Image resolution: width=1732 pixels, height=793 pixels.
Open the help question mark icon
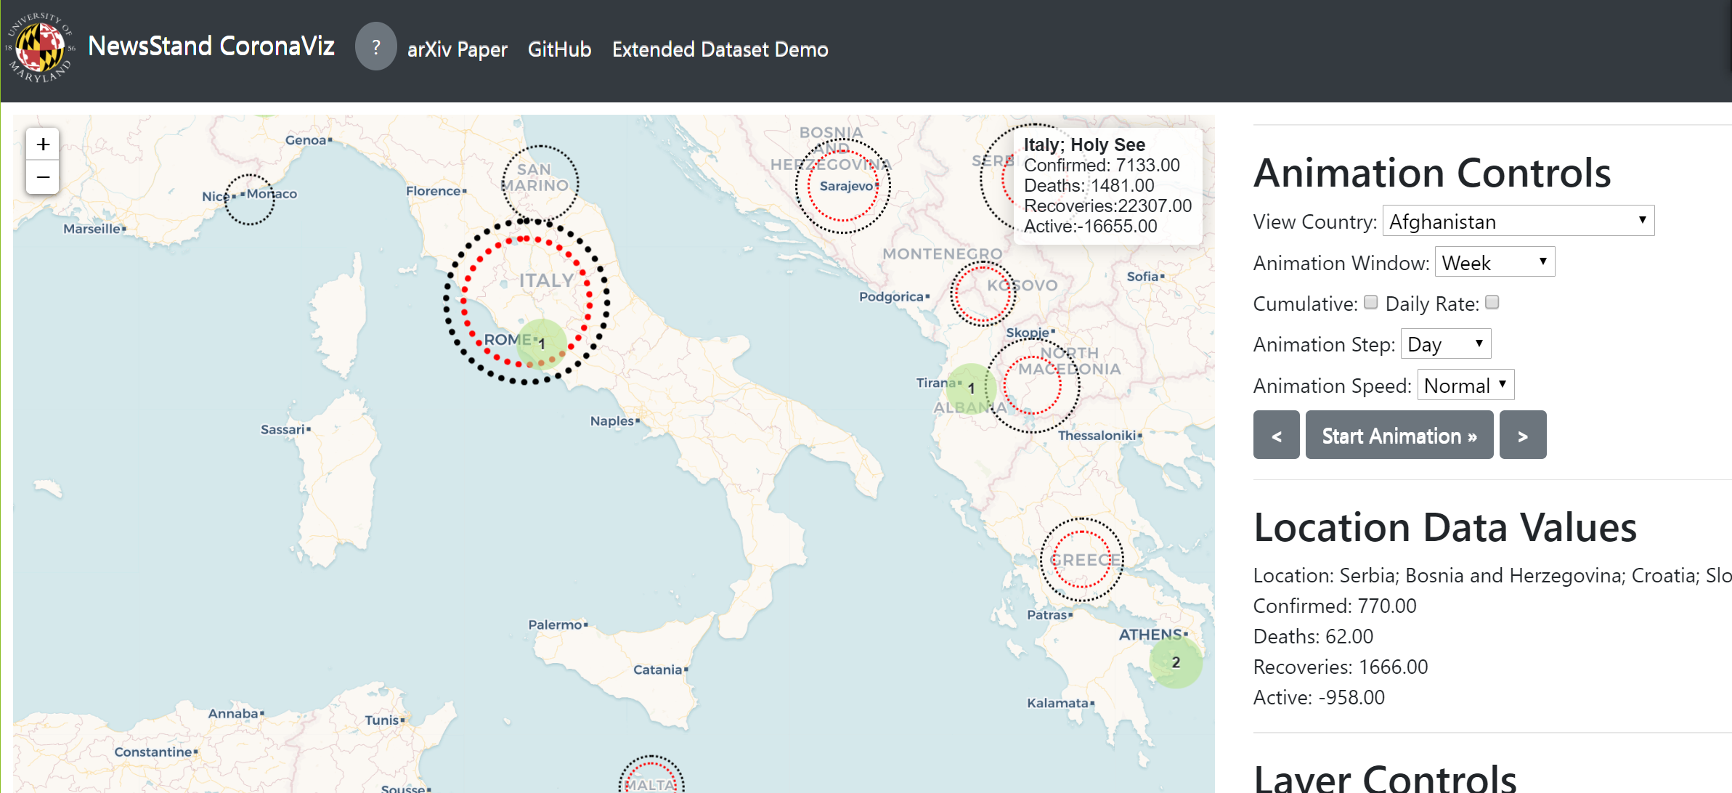tap(375, 47)
